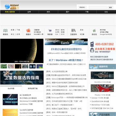The image size is (116, 116).
Task: Click the QQ penguin icon
Action: click(92, 50)
